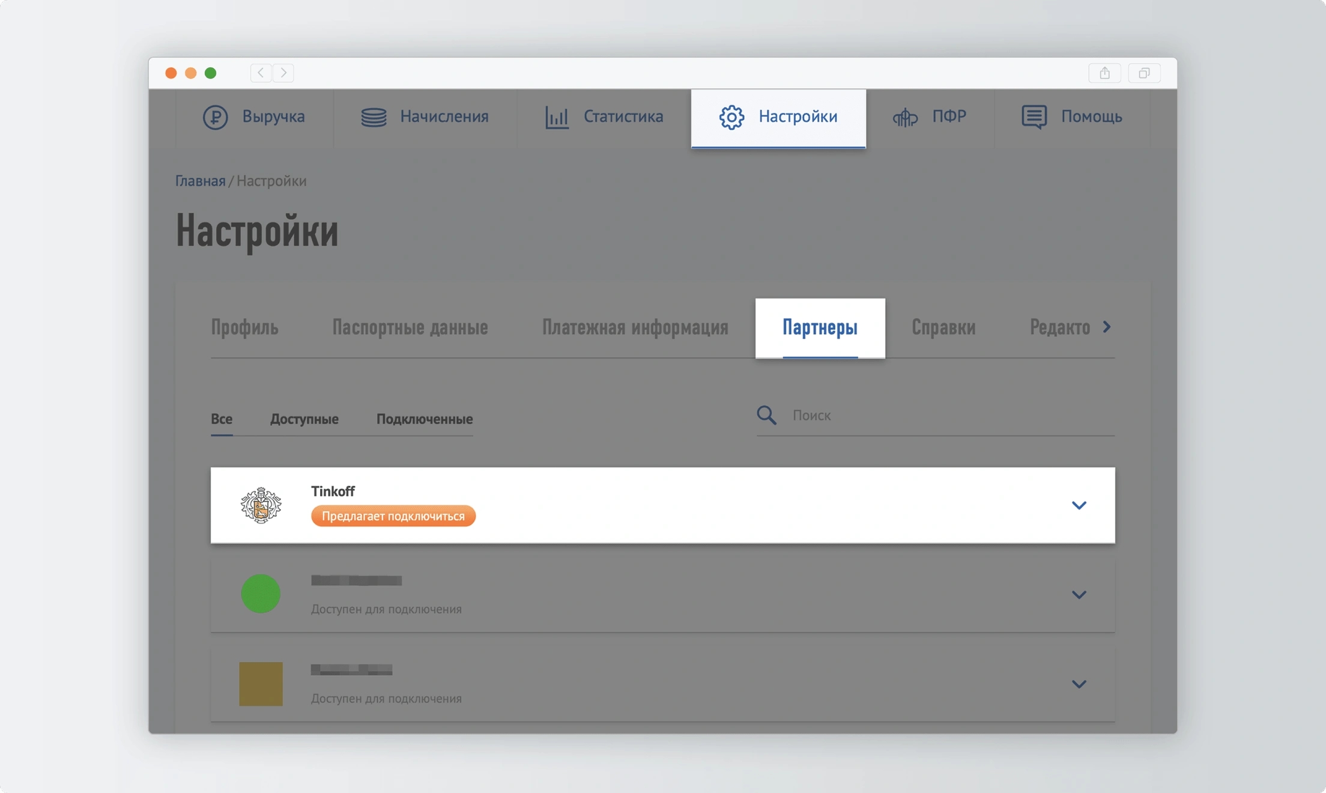This screenshot has height=793, width=1326.
Task: Click the bar chart Статистика icon
Action: pos(557,117)
